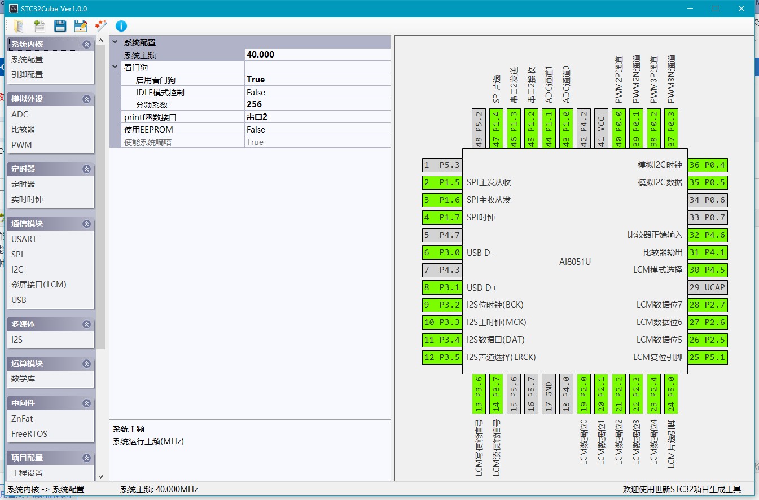The image size is (759, 500).
Task: Open the blue info About icon
Action: 121,26
